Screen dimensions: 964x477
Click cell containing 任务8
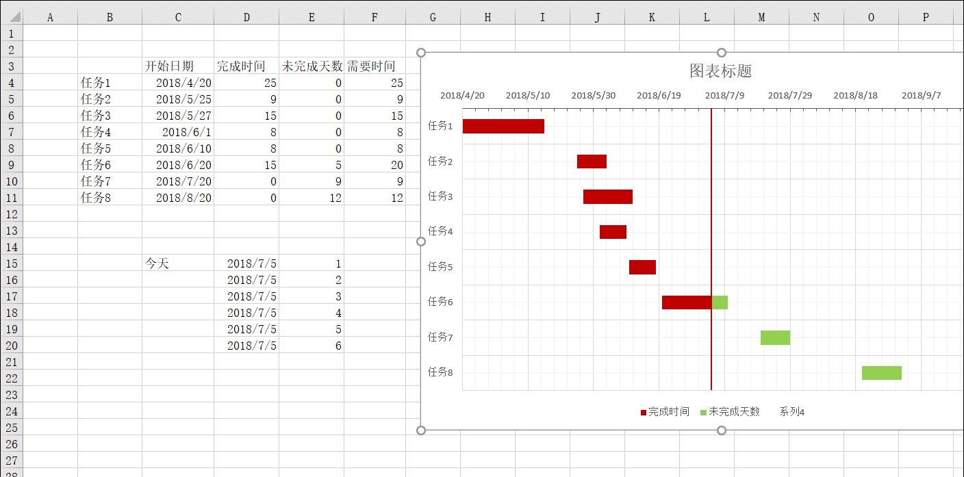point(110,198)
